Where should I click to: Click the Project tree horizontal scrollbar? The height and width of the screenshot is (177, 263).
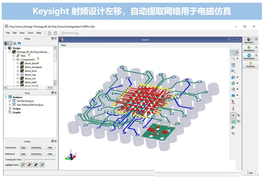pyautogui.click(x=22, y=88)
